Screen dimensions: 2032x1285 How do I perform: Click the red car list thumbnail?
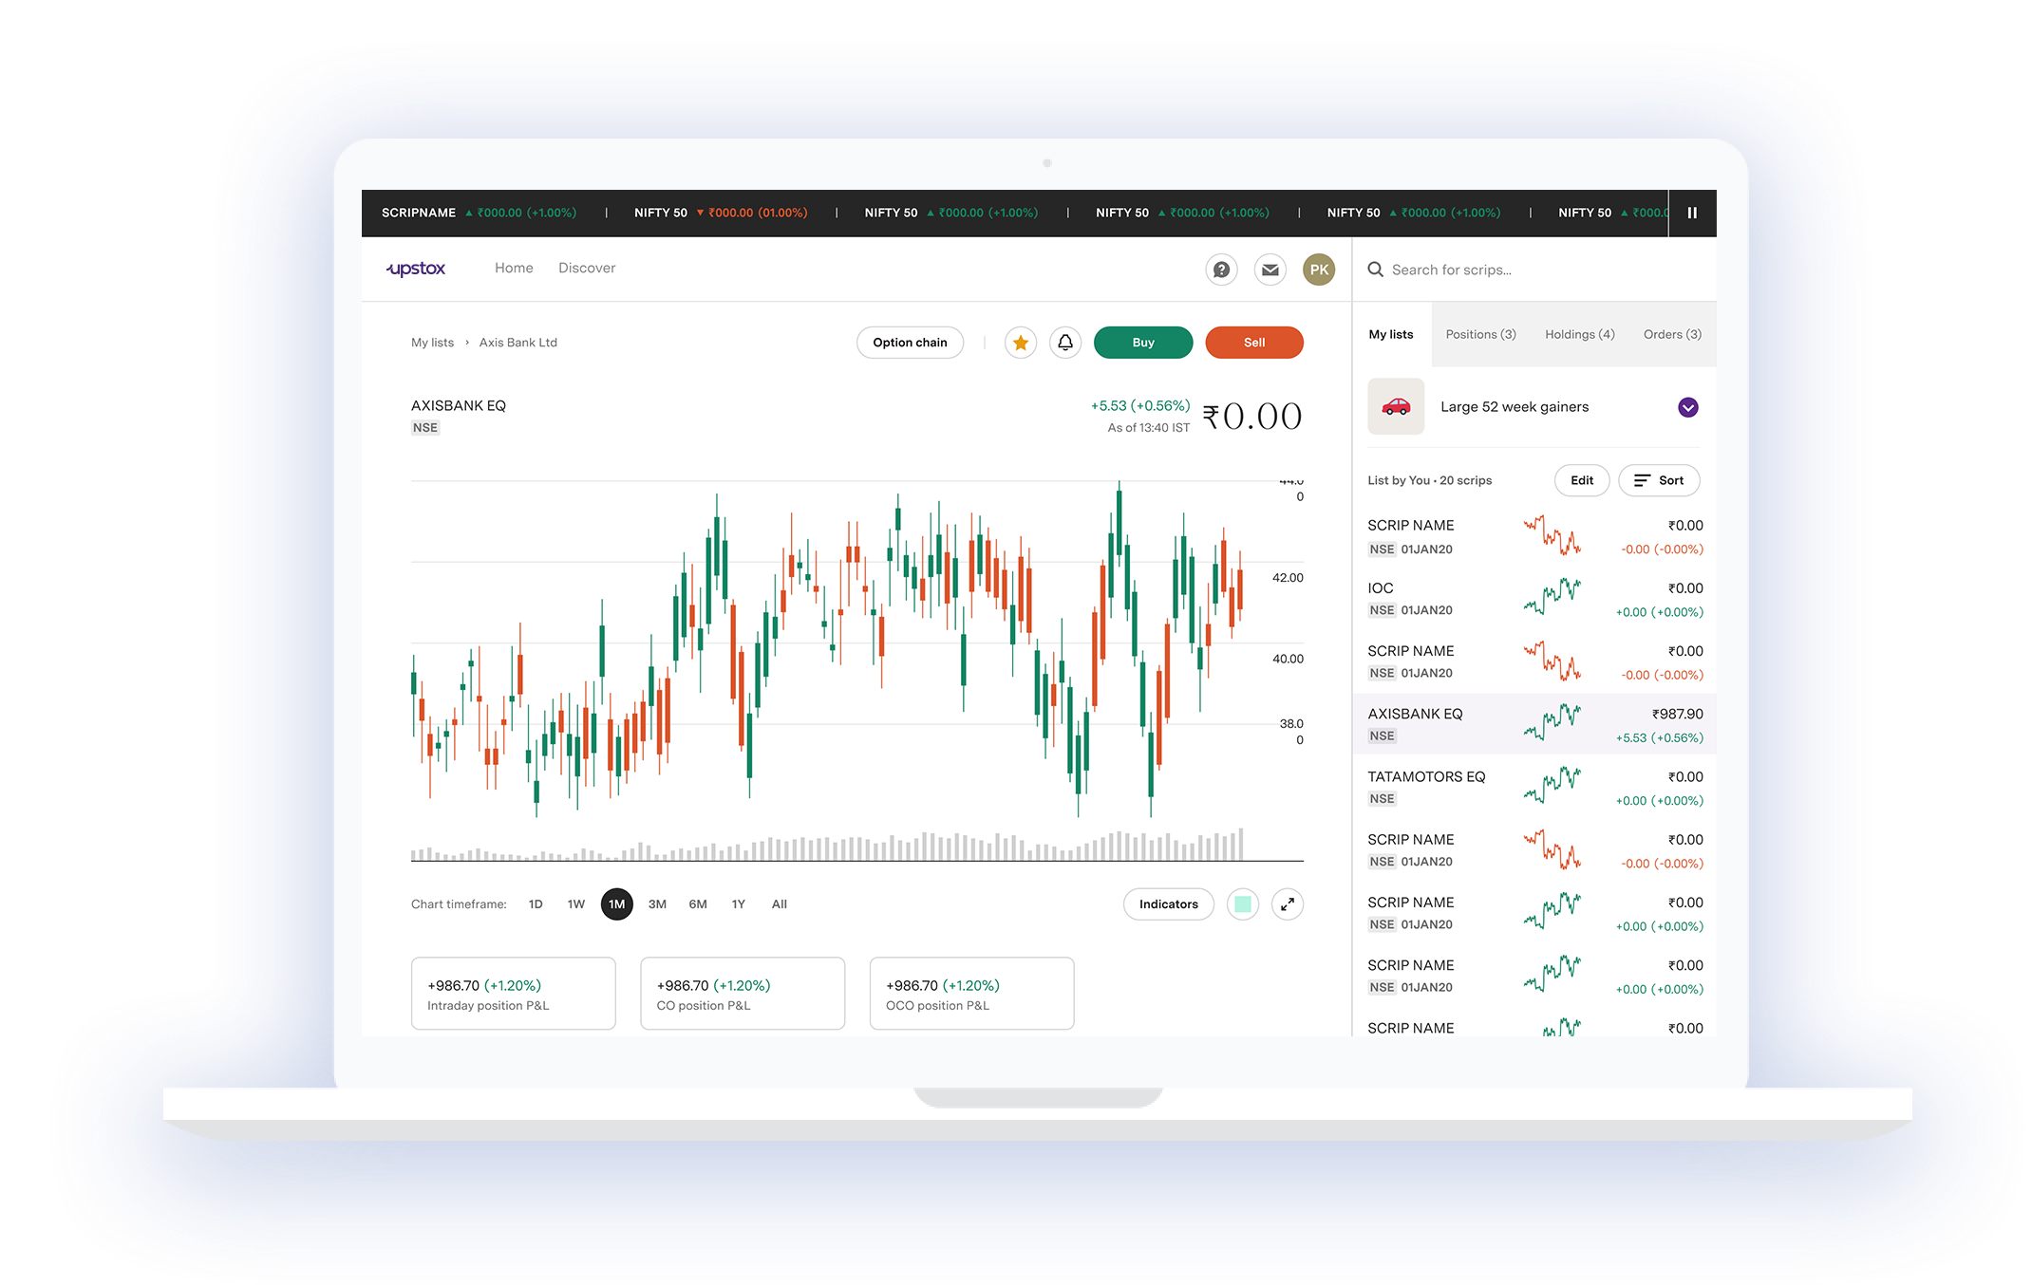click(1396, 407)
